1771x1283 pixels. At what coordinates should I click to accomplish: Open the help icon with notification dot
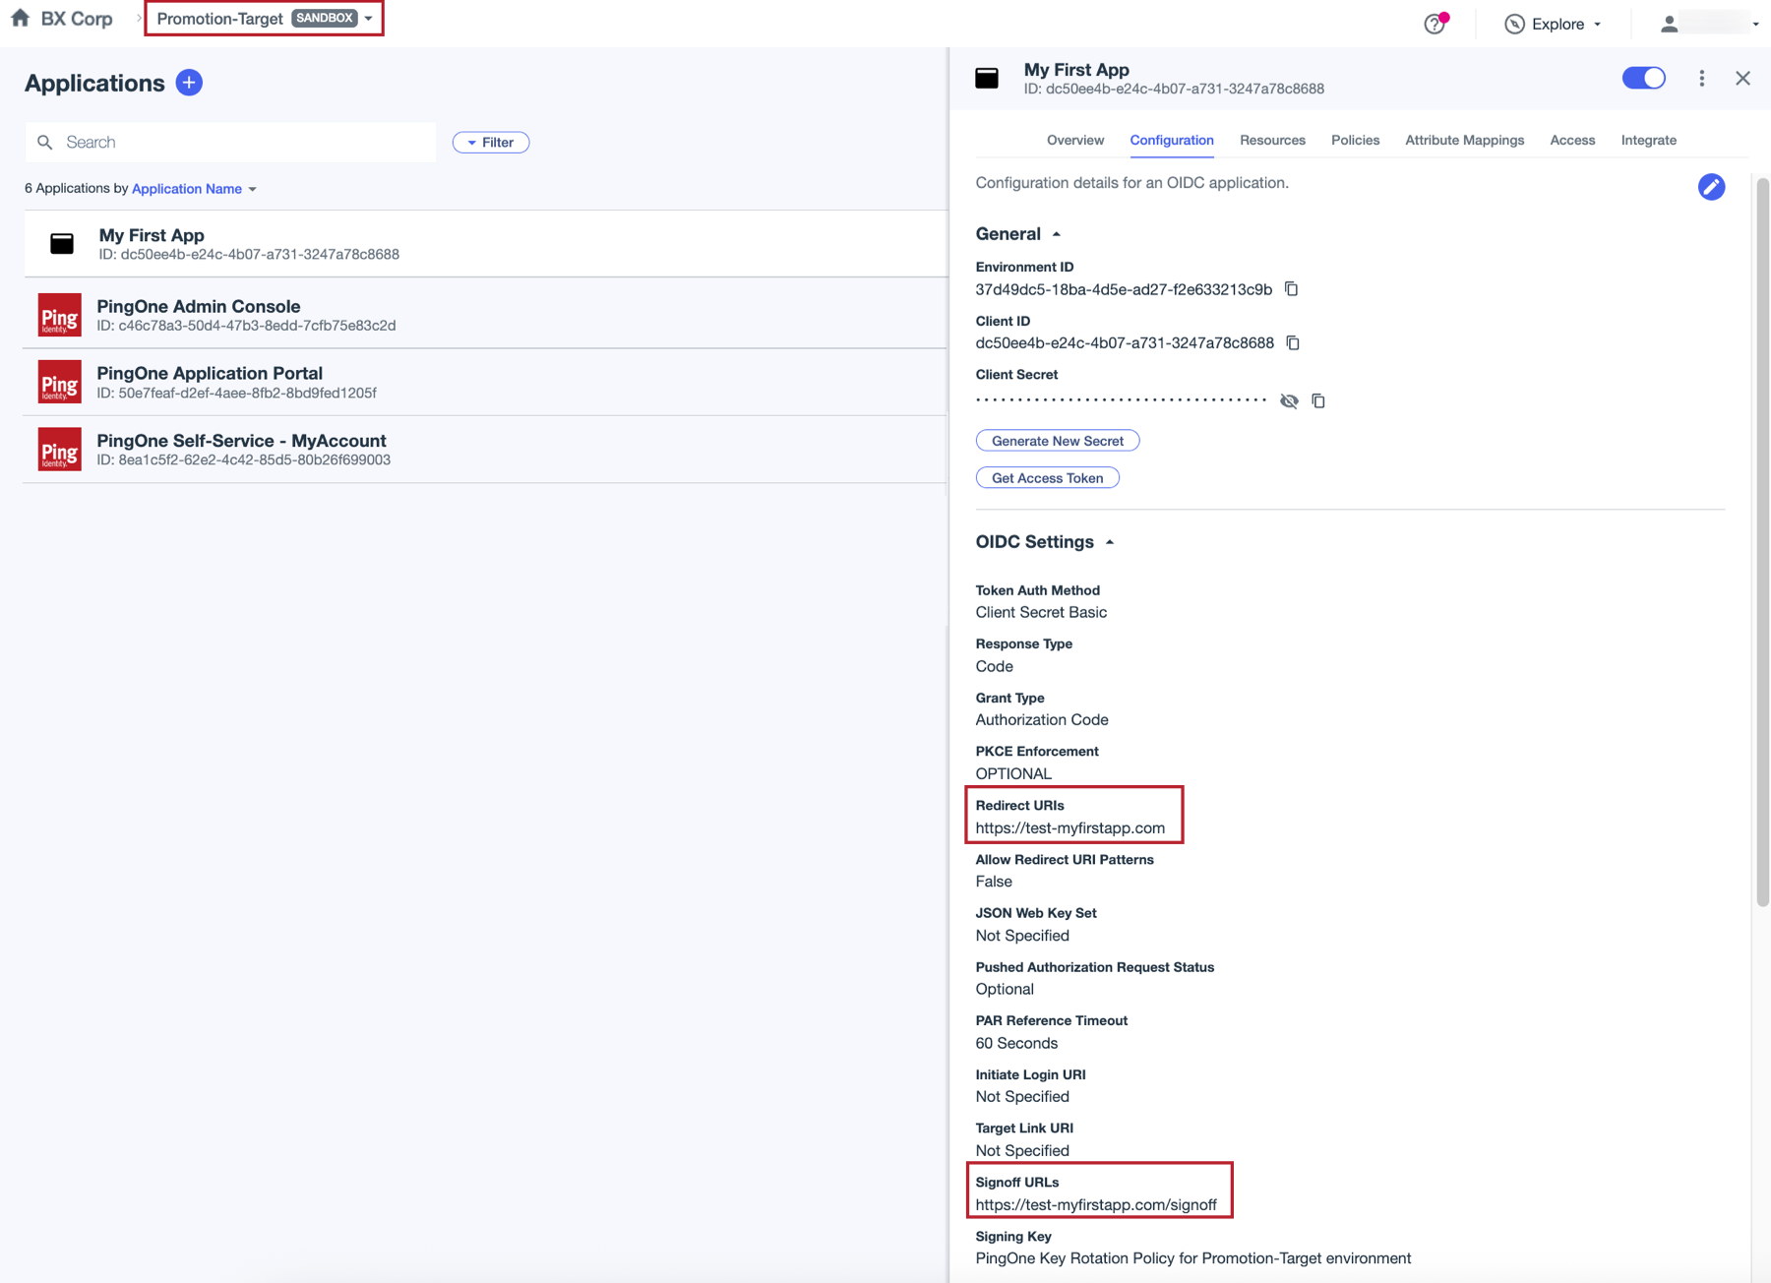coord(1435,24)
